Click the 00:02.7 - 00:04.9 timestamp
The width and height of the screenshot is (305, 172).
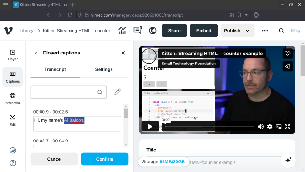[51, 141]
